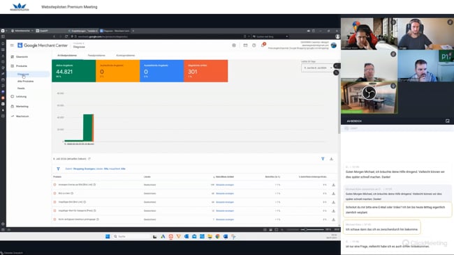This screenshot has width=454, height=255.
Task: Open the date range dropdown
Action: coord(317,68)
